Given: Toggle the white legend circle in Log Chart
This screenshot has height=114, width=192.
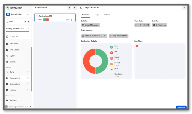Looking at the screenshot, I should tap(140, 46).
